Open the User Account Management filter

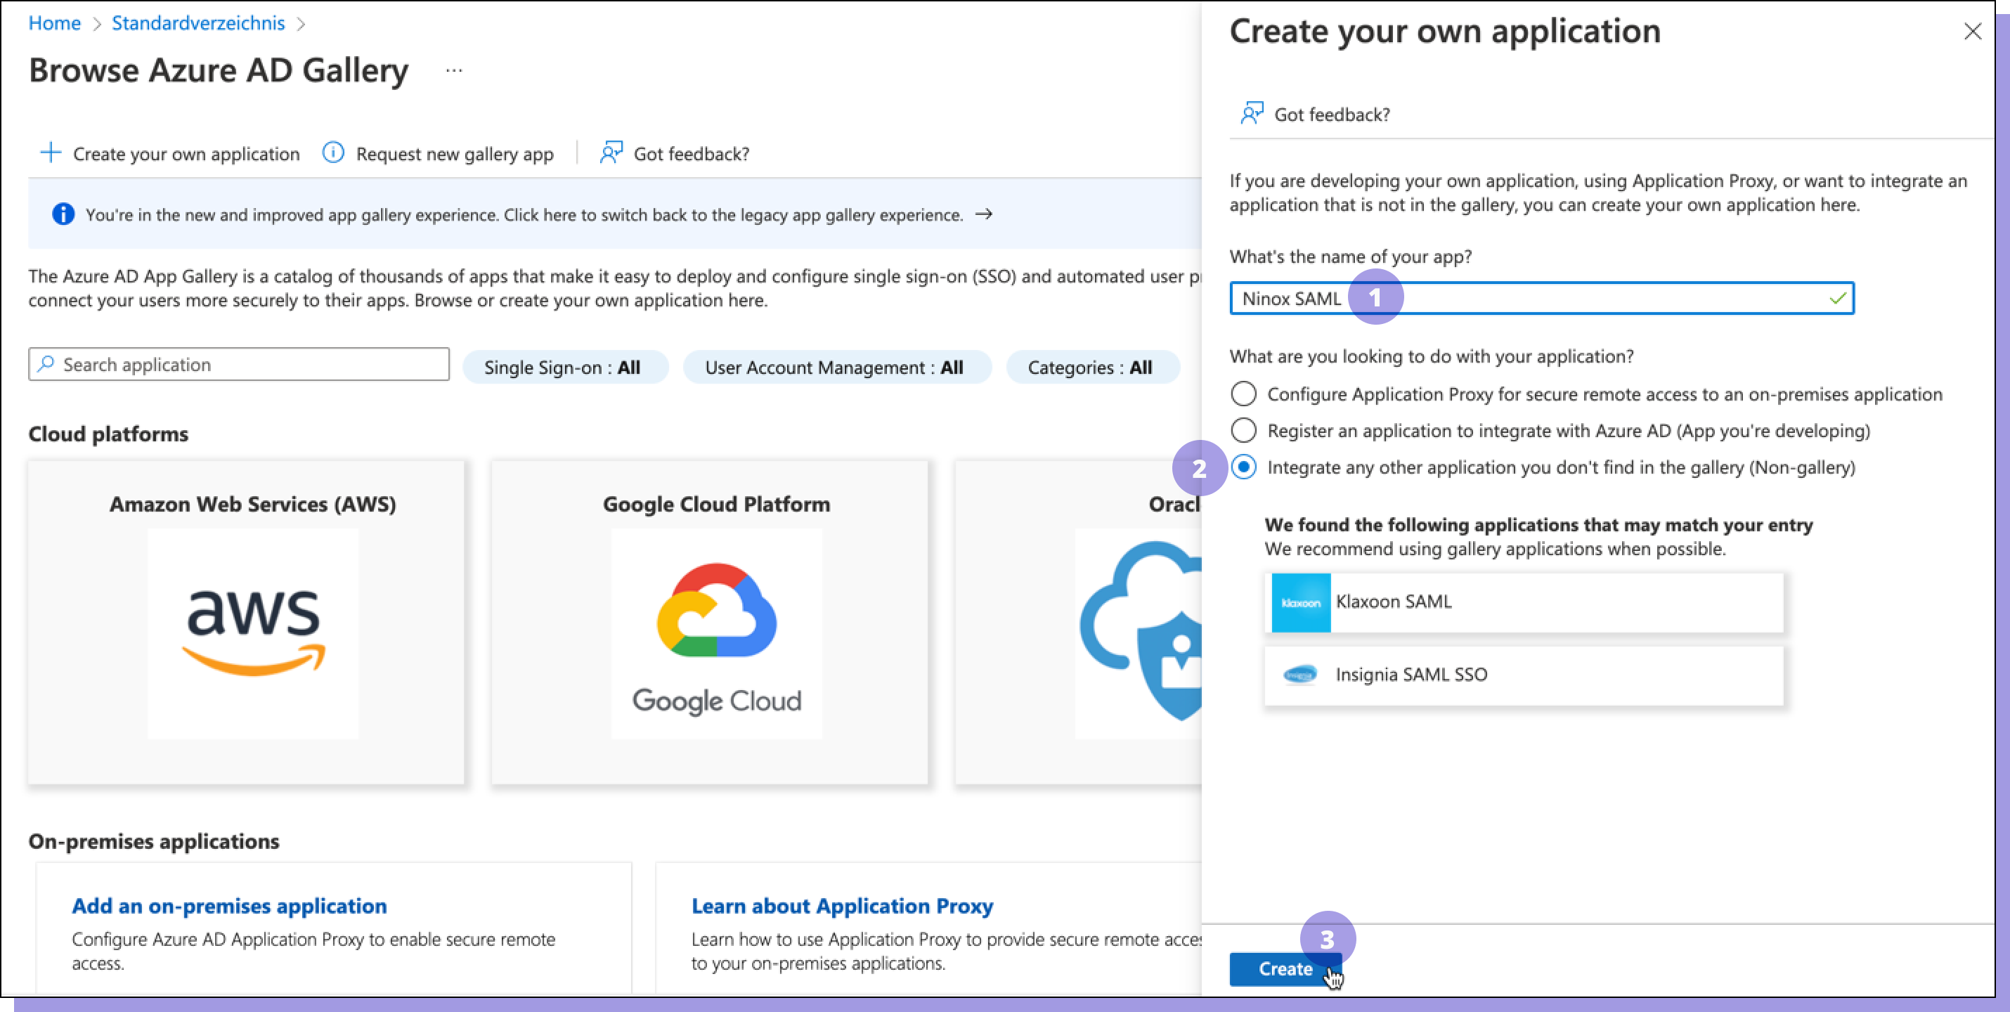[836, 368]
